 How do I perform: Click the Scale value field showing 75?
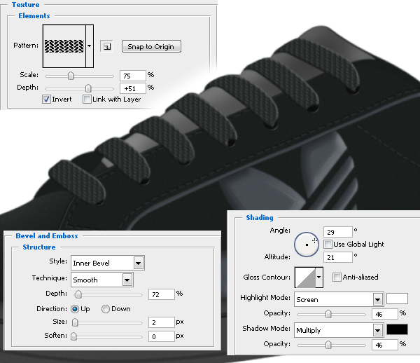click(x=133, y=76)
